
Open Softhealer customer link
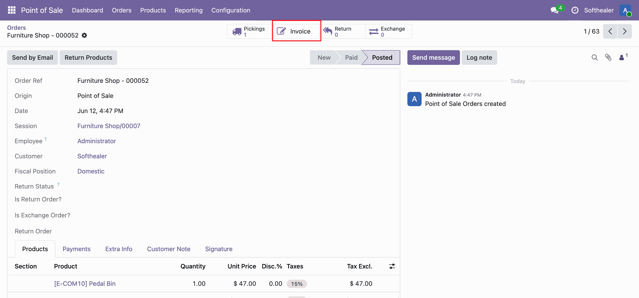click(x=92, y=156)
